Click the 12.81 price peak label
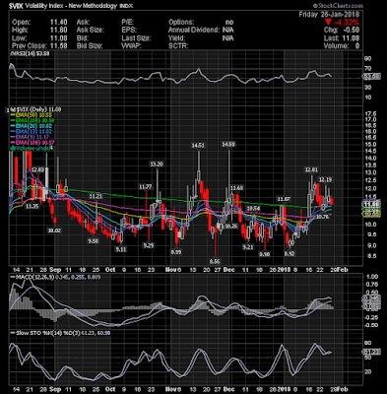 pyautogui.click(x=311, y=169)
